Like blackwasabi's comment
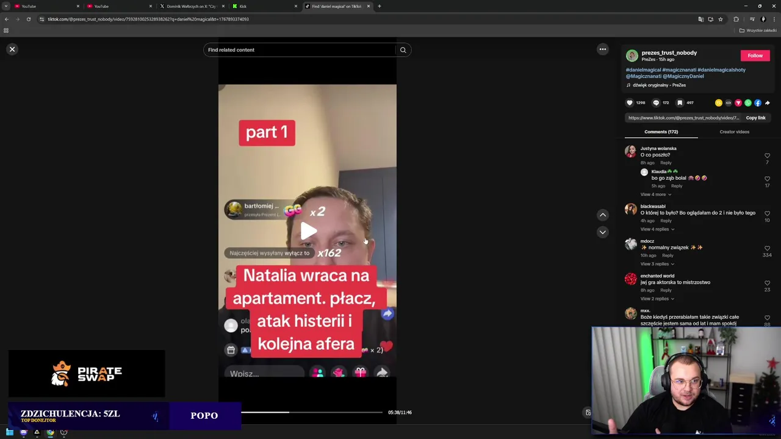The width and height of the screenshot is (781, 439). tap(767, 214)
